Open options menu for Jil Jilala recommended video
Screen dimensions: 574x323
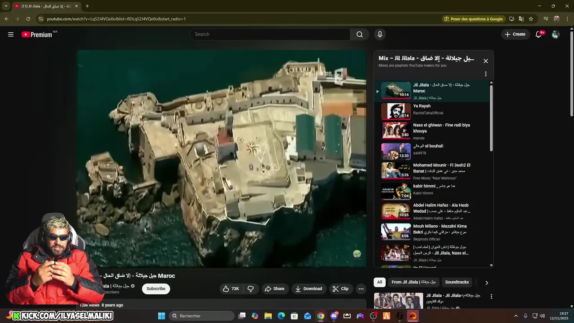pyautogui.click(x=491, y=297)
